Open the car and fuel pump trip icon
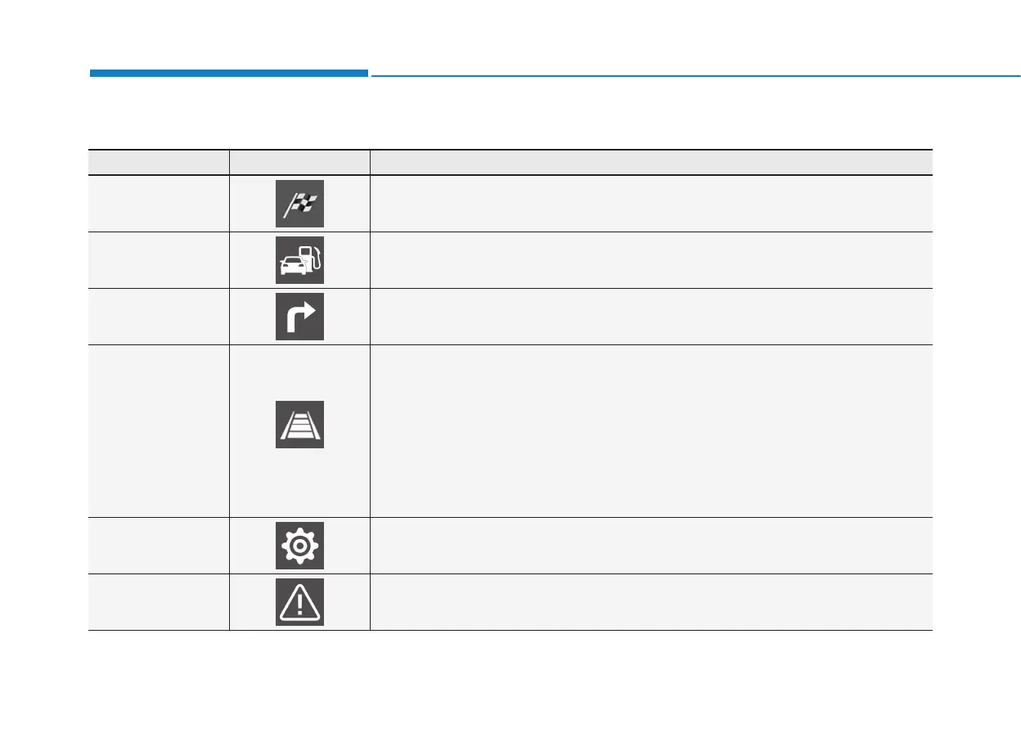 [299, 260]
